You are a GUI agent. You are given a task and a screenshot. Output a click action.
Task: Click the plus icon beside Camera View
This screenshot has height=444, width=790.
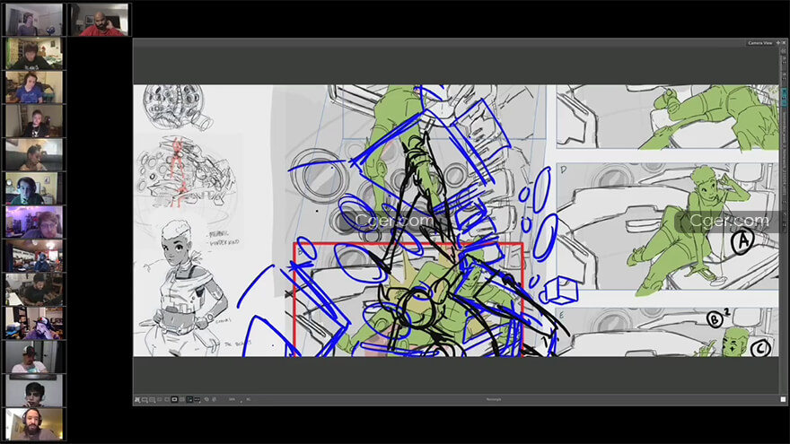pyautogui.click(x=778, y=42)
